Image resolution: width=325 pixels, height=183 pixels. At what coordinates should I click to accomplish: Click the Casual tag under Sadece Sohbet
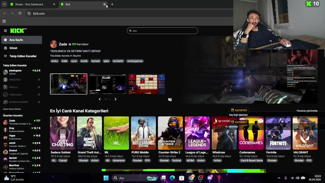tap(63, 161)
